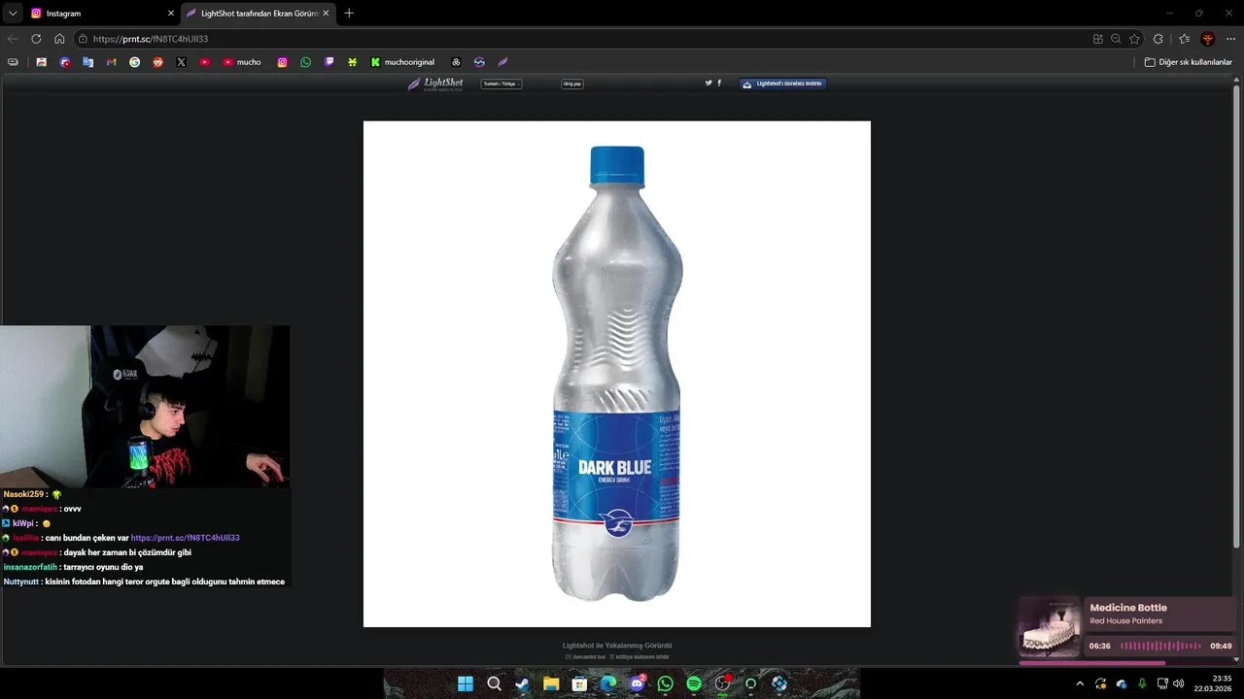Open Windows taskbar Search
Viewport: 1244px width, 699px height.
coord(494,683)
